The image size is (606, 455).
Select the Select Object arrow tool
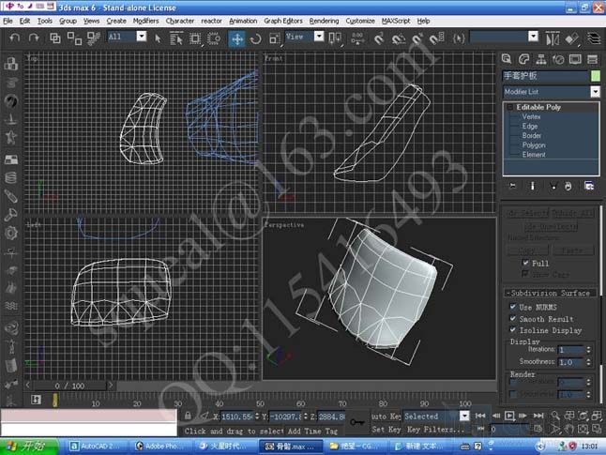point(158,38)
